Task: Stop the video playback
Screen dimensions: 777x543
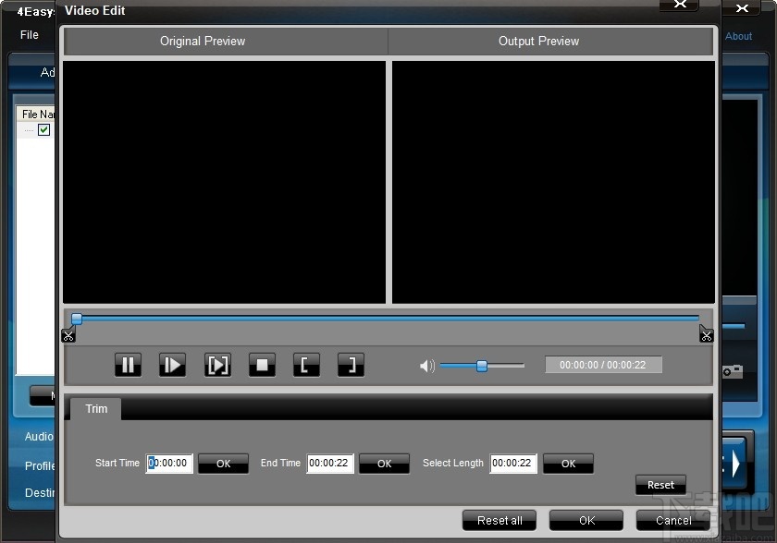Action: pyautogui.click(x=262, y=365)
